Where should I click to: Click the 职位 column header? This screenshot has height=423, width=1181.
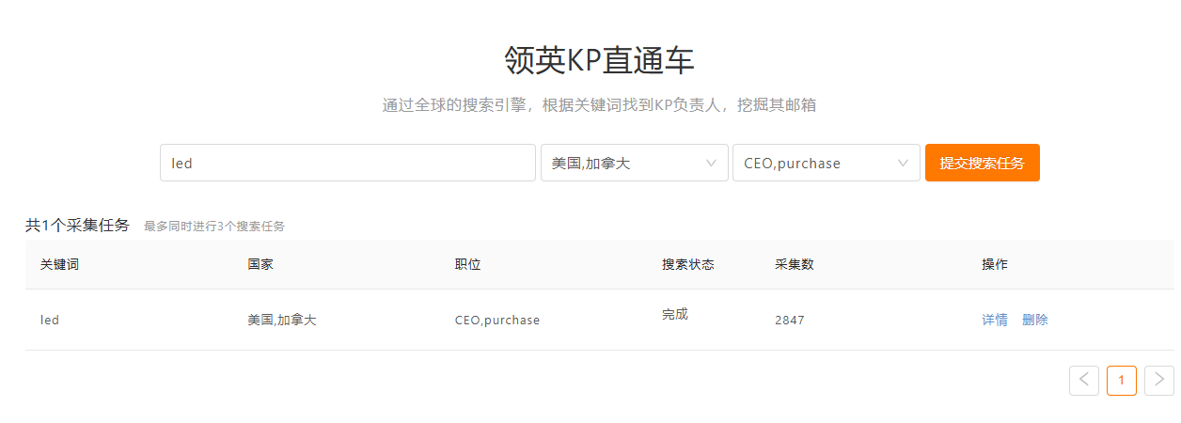click(x=467, y=264)
